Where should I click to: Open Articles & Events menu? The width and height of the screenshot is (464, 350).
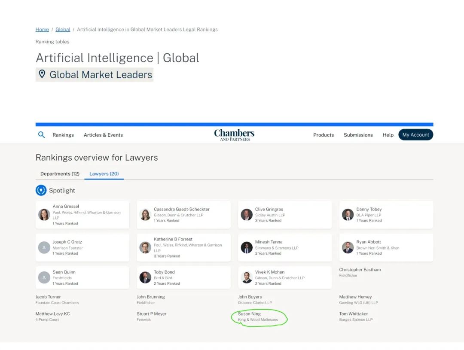pyautogui.click(x=103, y=135)
